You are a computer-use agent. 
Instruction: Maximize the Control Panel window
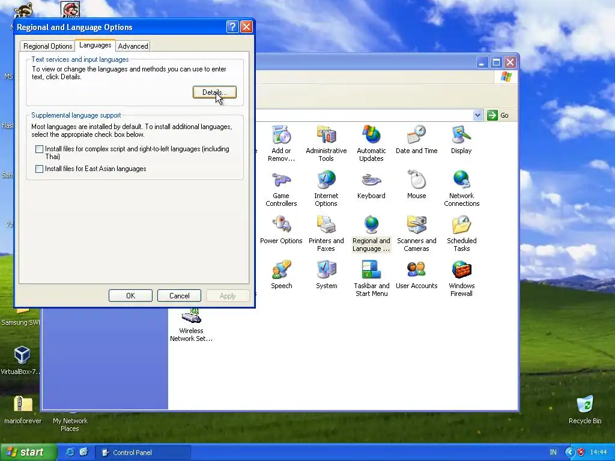496,62
